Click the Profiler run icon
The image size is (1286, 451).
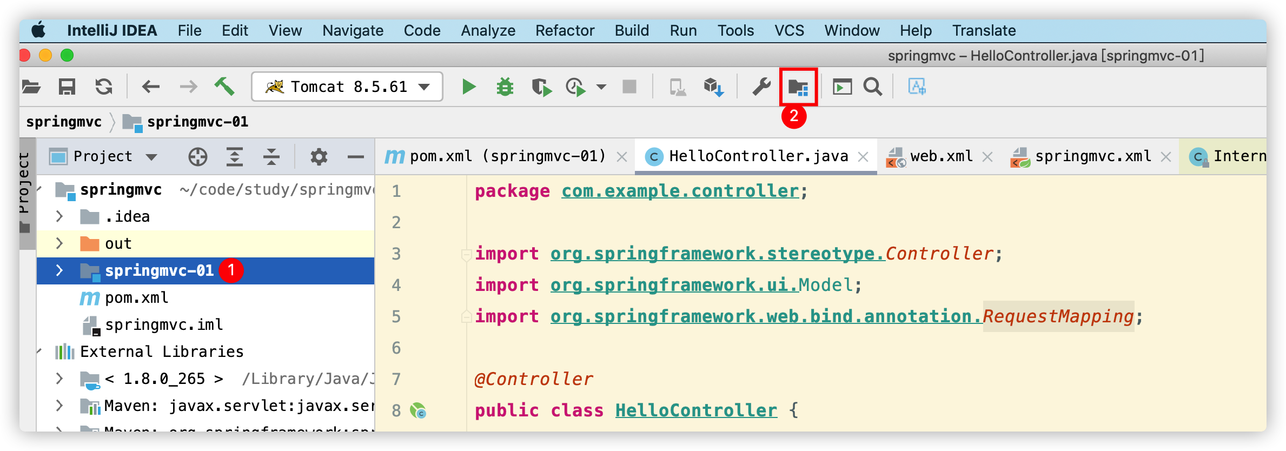[576, 87]
